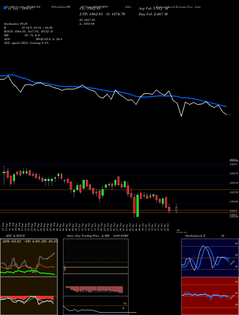
Task: Open the ADX line chart panel
Action: pyautogui.click(x=29, y=258)
